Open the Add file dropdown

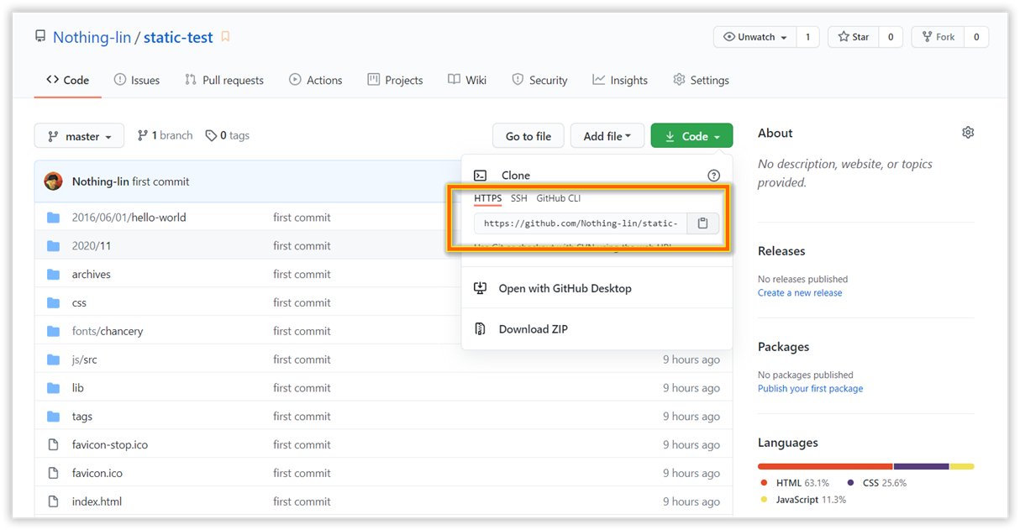click(x=607, y=136)
